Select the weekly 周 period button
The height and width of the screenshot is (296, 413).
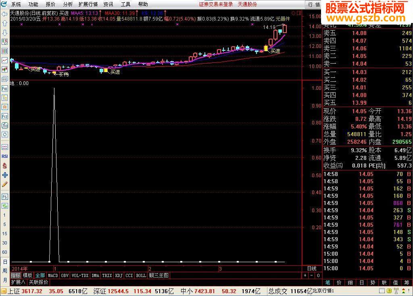[5, 271]
